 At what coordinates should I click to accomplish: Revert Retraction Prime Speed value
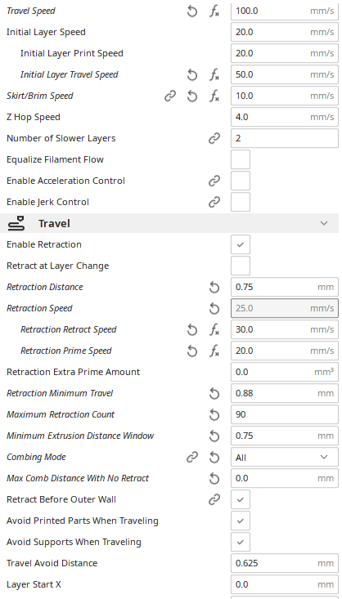[192, 351]
